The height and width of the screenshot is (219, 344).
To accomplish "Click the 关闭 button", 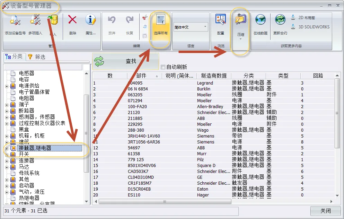I will 326,211.
